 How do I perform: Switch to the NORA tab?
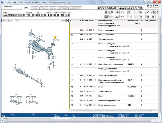(53, 8)
